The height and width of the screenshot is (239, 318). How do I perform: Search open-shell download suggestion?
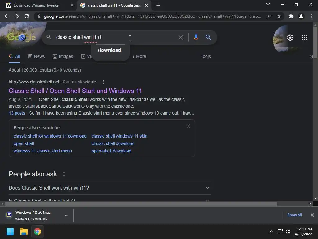(x=111, y=151)
